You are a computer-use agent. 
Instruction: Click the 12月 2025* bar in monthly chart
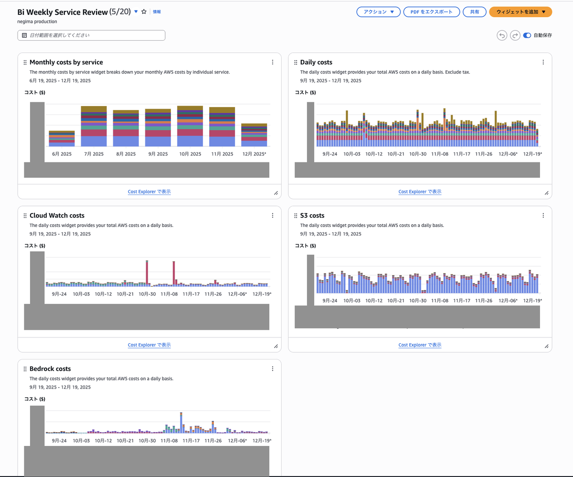(x=254, y=135)
